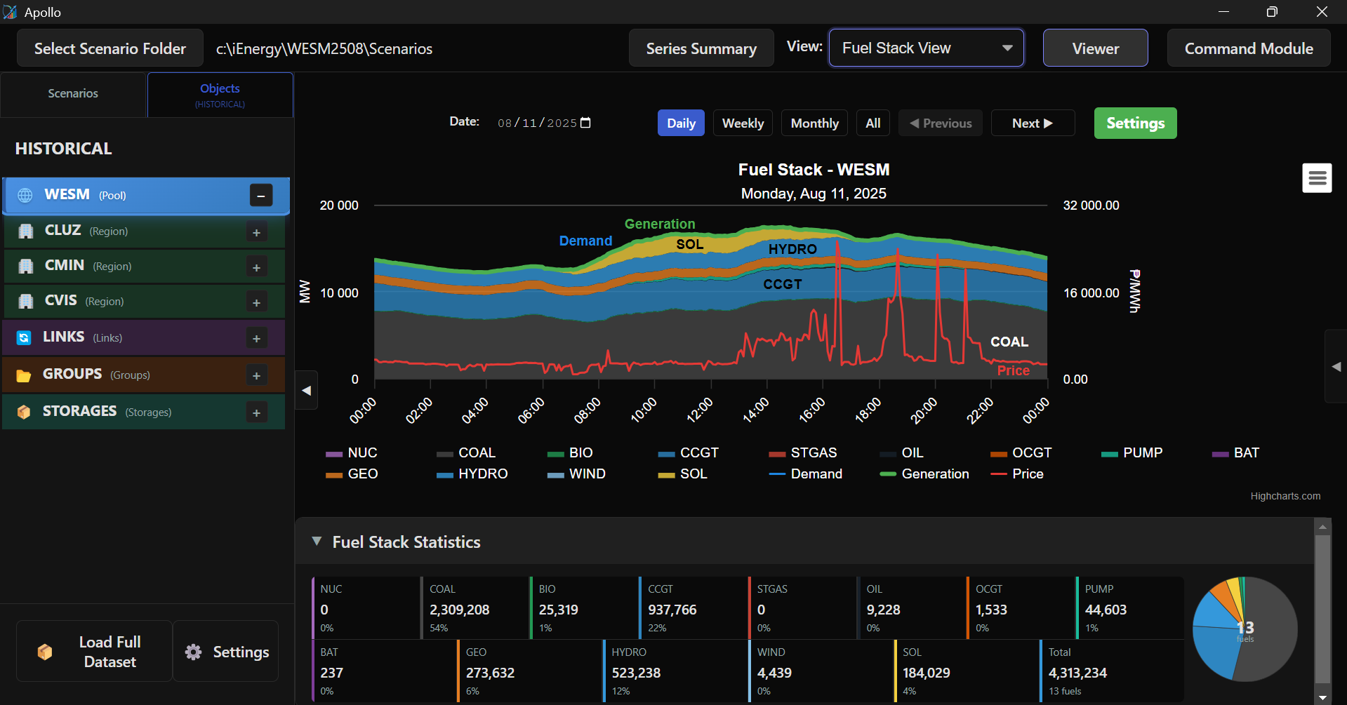
Task: Collapse the Fuel Stack Statistics section
Action: point(317,542)
